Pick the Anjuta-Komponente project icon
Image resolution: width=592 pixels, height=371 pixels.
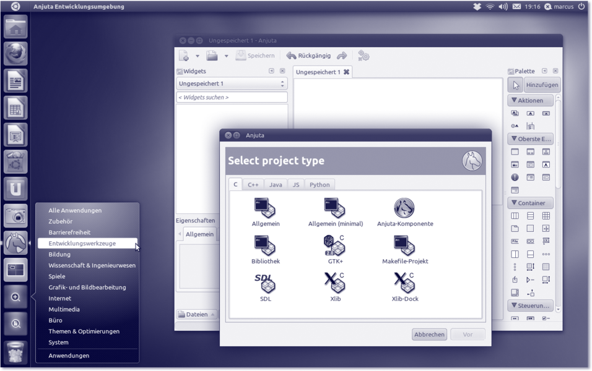click(x=404, y=208)
